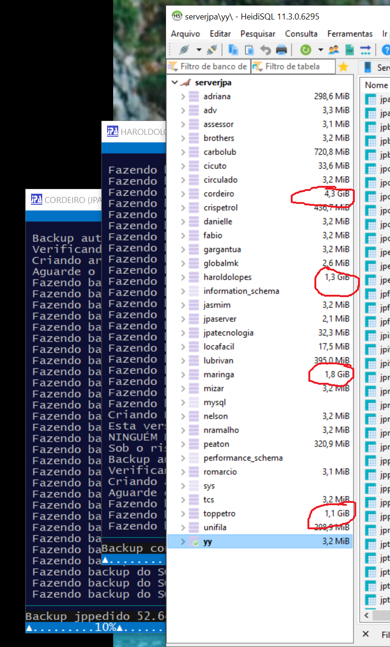The height and width of the screenshot is (647, 390).
Task: Click the JPA icon in HAROLDOLOPES window title
Action: (x=113, y=132)
